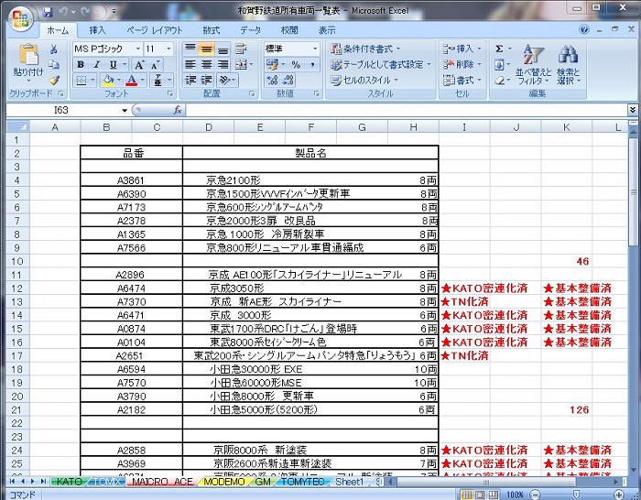Image resolution: width=641 pixels, height=500 pixels.
Task: Increase decimal places icon
Action: (x=272, y=80)
